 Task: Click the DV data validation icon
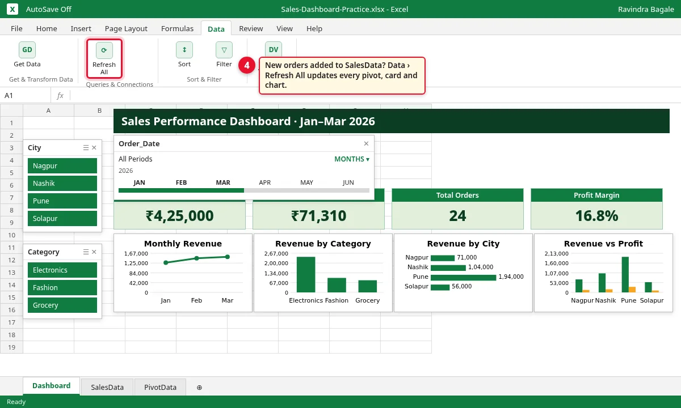pos(274,50)
